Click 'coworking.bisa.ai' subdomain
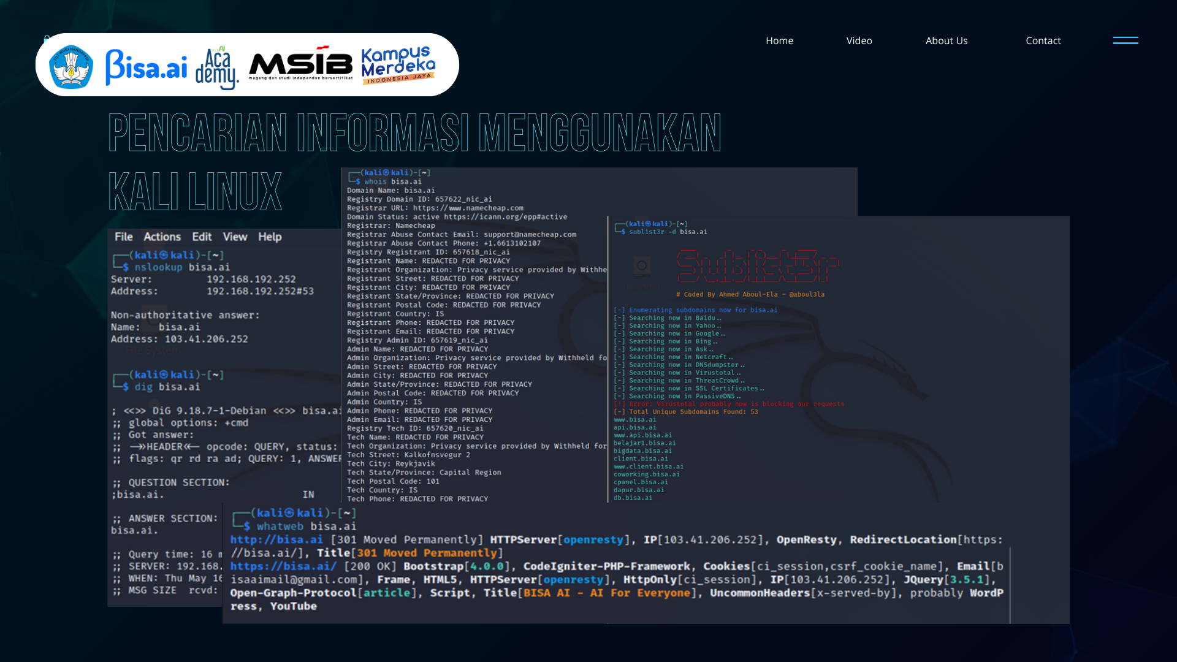This screenshot has height=662, width=1177. tap(647, 474)
